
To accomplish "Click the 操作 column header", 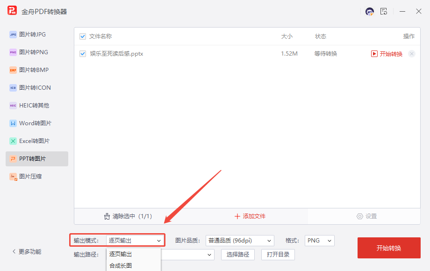I will click(408, 36).
